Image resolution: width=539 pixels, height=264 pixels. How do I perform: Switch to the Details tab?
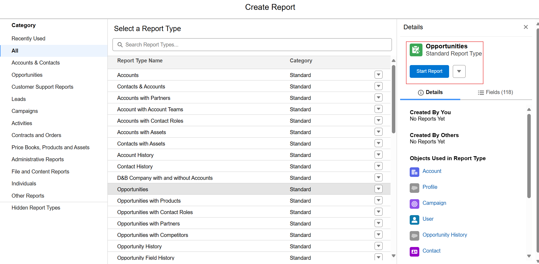pyautogui.click(x=430, y=92)
